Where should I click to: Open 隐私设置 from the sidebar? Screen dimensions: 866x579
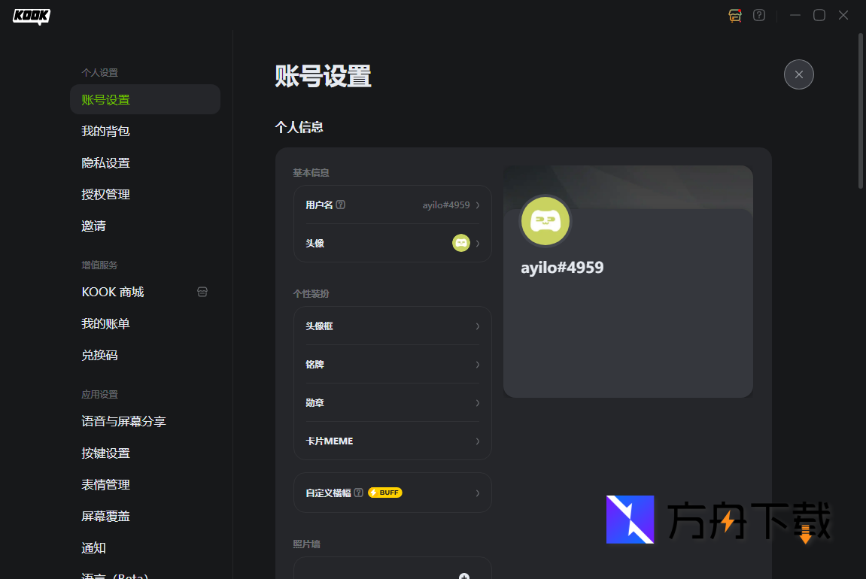[x=105, y=162]
